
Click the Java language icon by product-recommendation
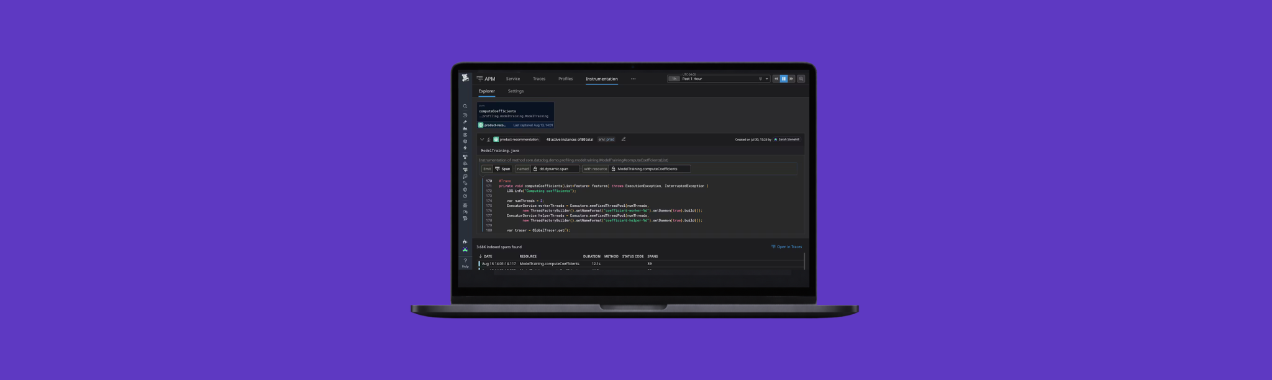[489, 139]
